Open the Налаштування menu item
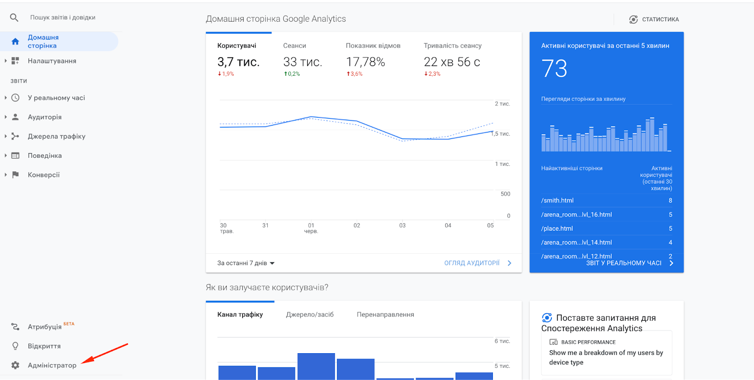This screenshot has height=380, width=754. tap(52, 61)
